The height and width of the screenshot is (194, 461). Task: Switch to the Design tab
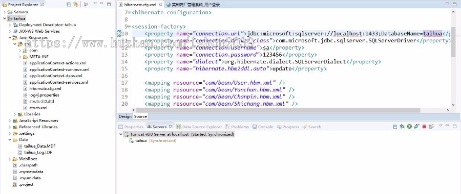click(125, 116)
